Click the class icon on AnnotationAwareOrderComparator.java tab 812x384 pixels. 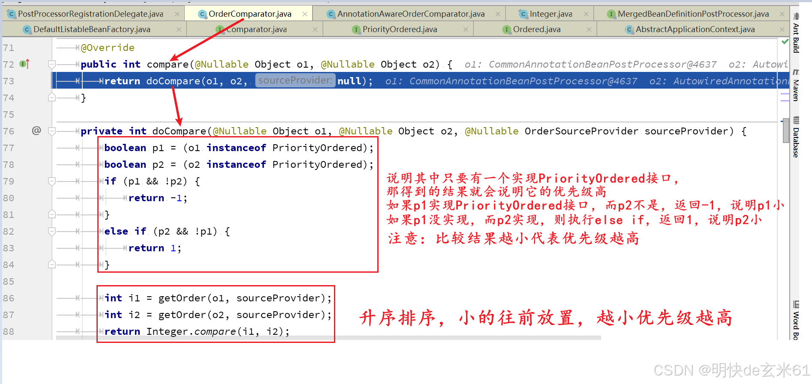click(x=331, y=14)
